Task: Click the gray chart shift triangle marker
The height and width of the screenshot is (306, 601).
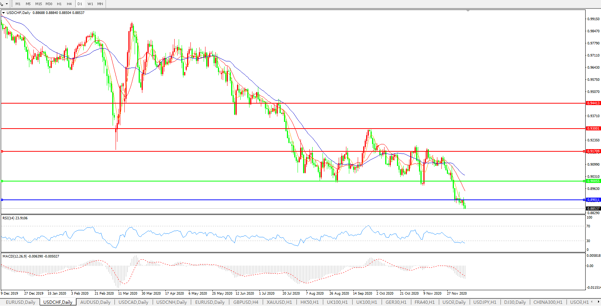Action: (x=468, y=11)
